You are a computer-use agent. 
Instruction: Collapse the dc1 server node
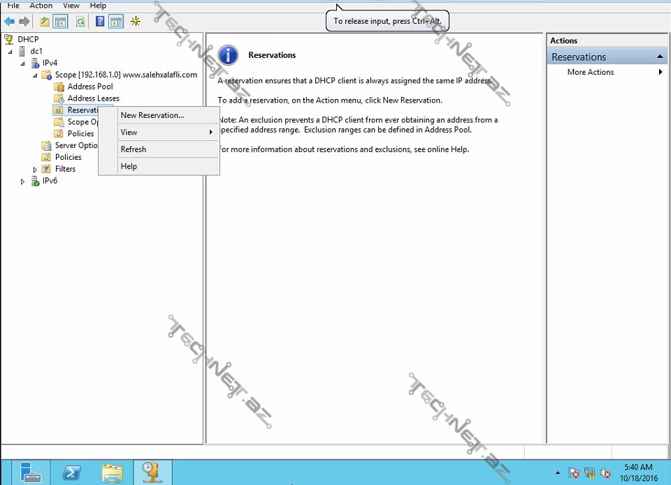(10, 52)
